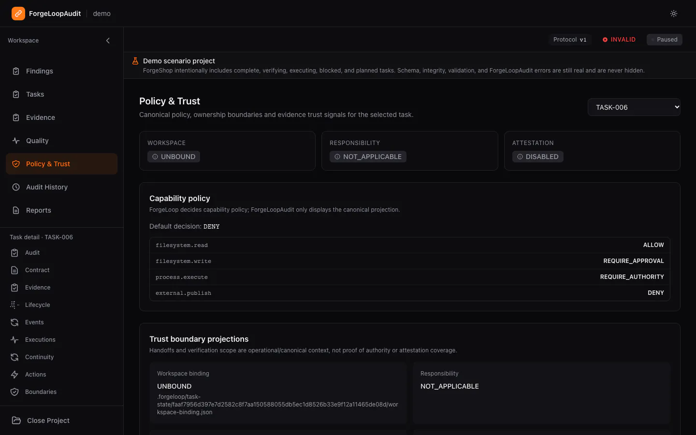
Task: Toggle the light/dark theme sun icon
Action: tap(674, 14)
